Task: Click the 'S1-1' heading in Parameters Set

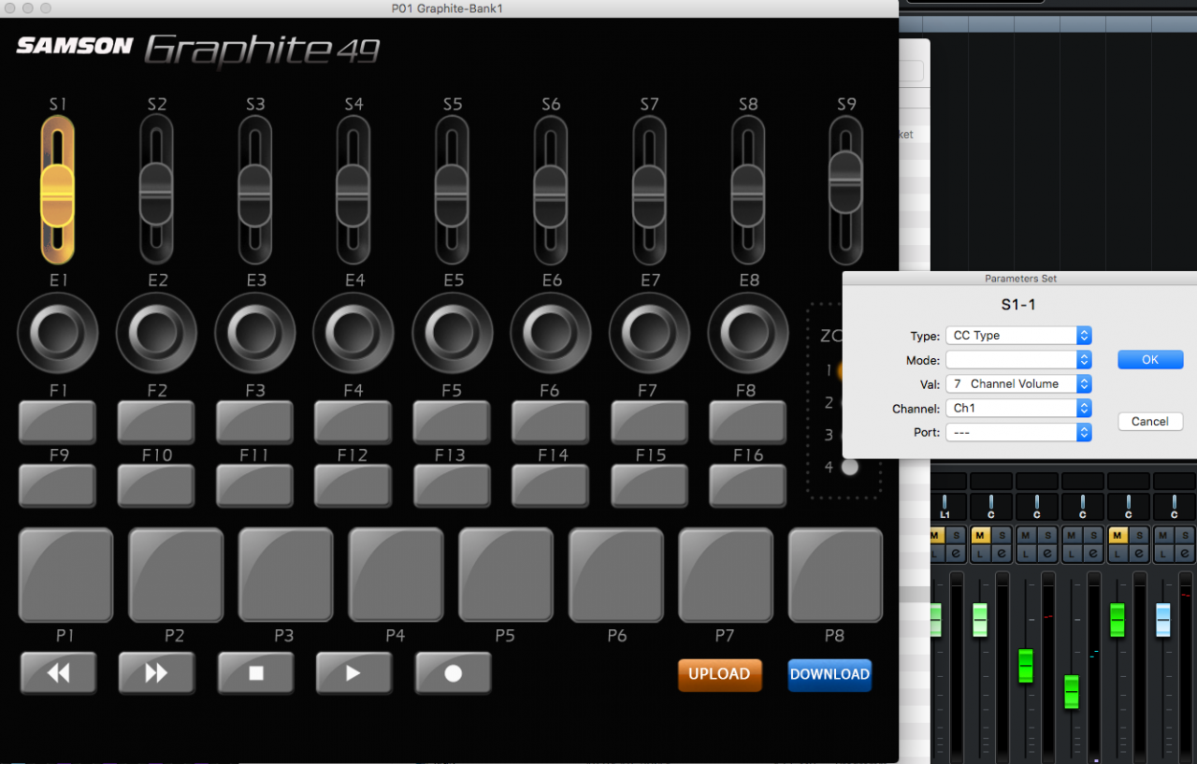Action: pos(1018,305)
